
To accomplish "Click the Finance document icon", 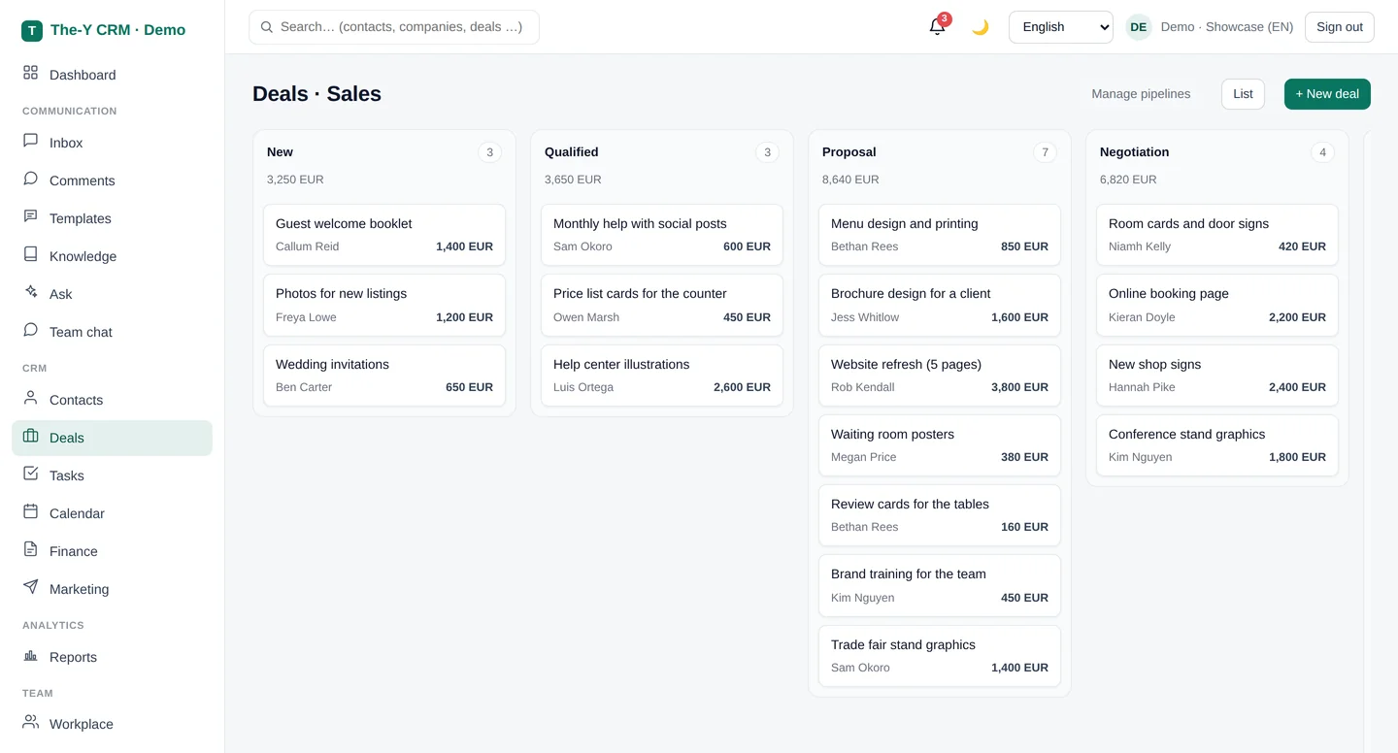I will click(x=31, y=549).
